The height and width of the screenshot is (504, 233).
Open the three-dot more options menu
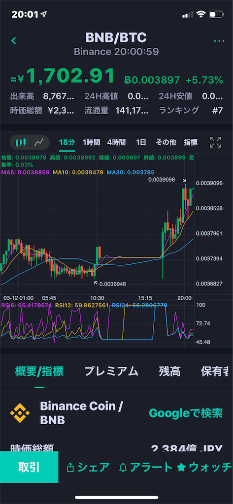[x=219, y=41]
